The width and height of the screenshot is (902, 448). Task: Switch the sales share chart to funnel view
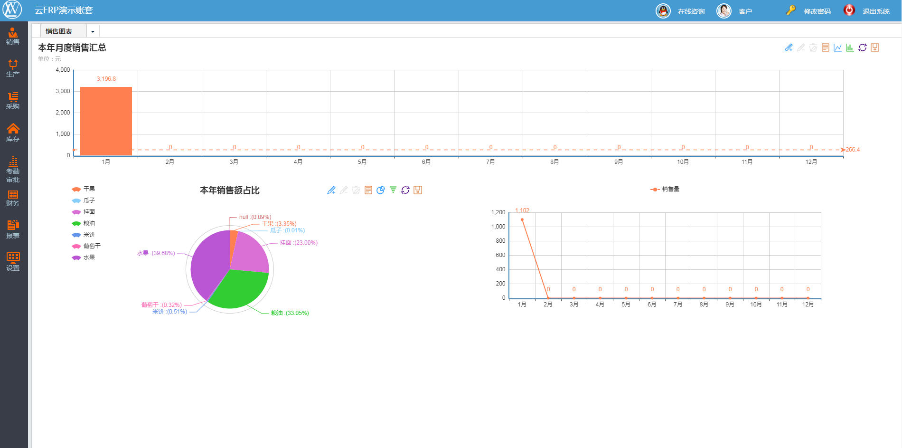point(393,190)
